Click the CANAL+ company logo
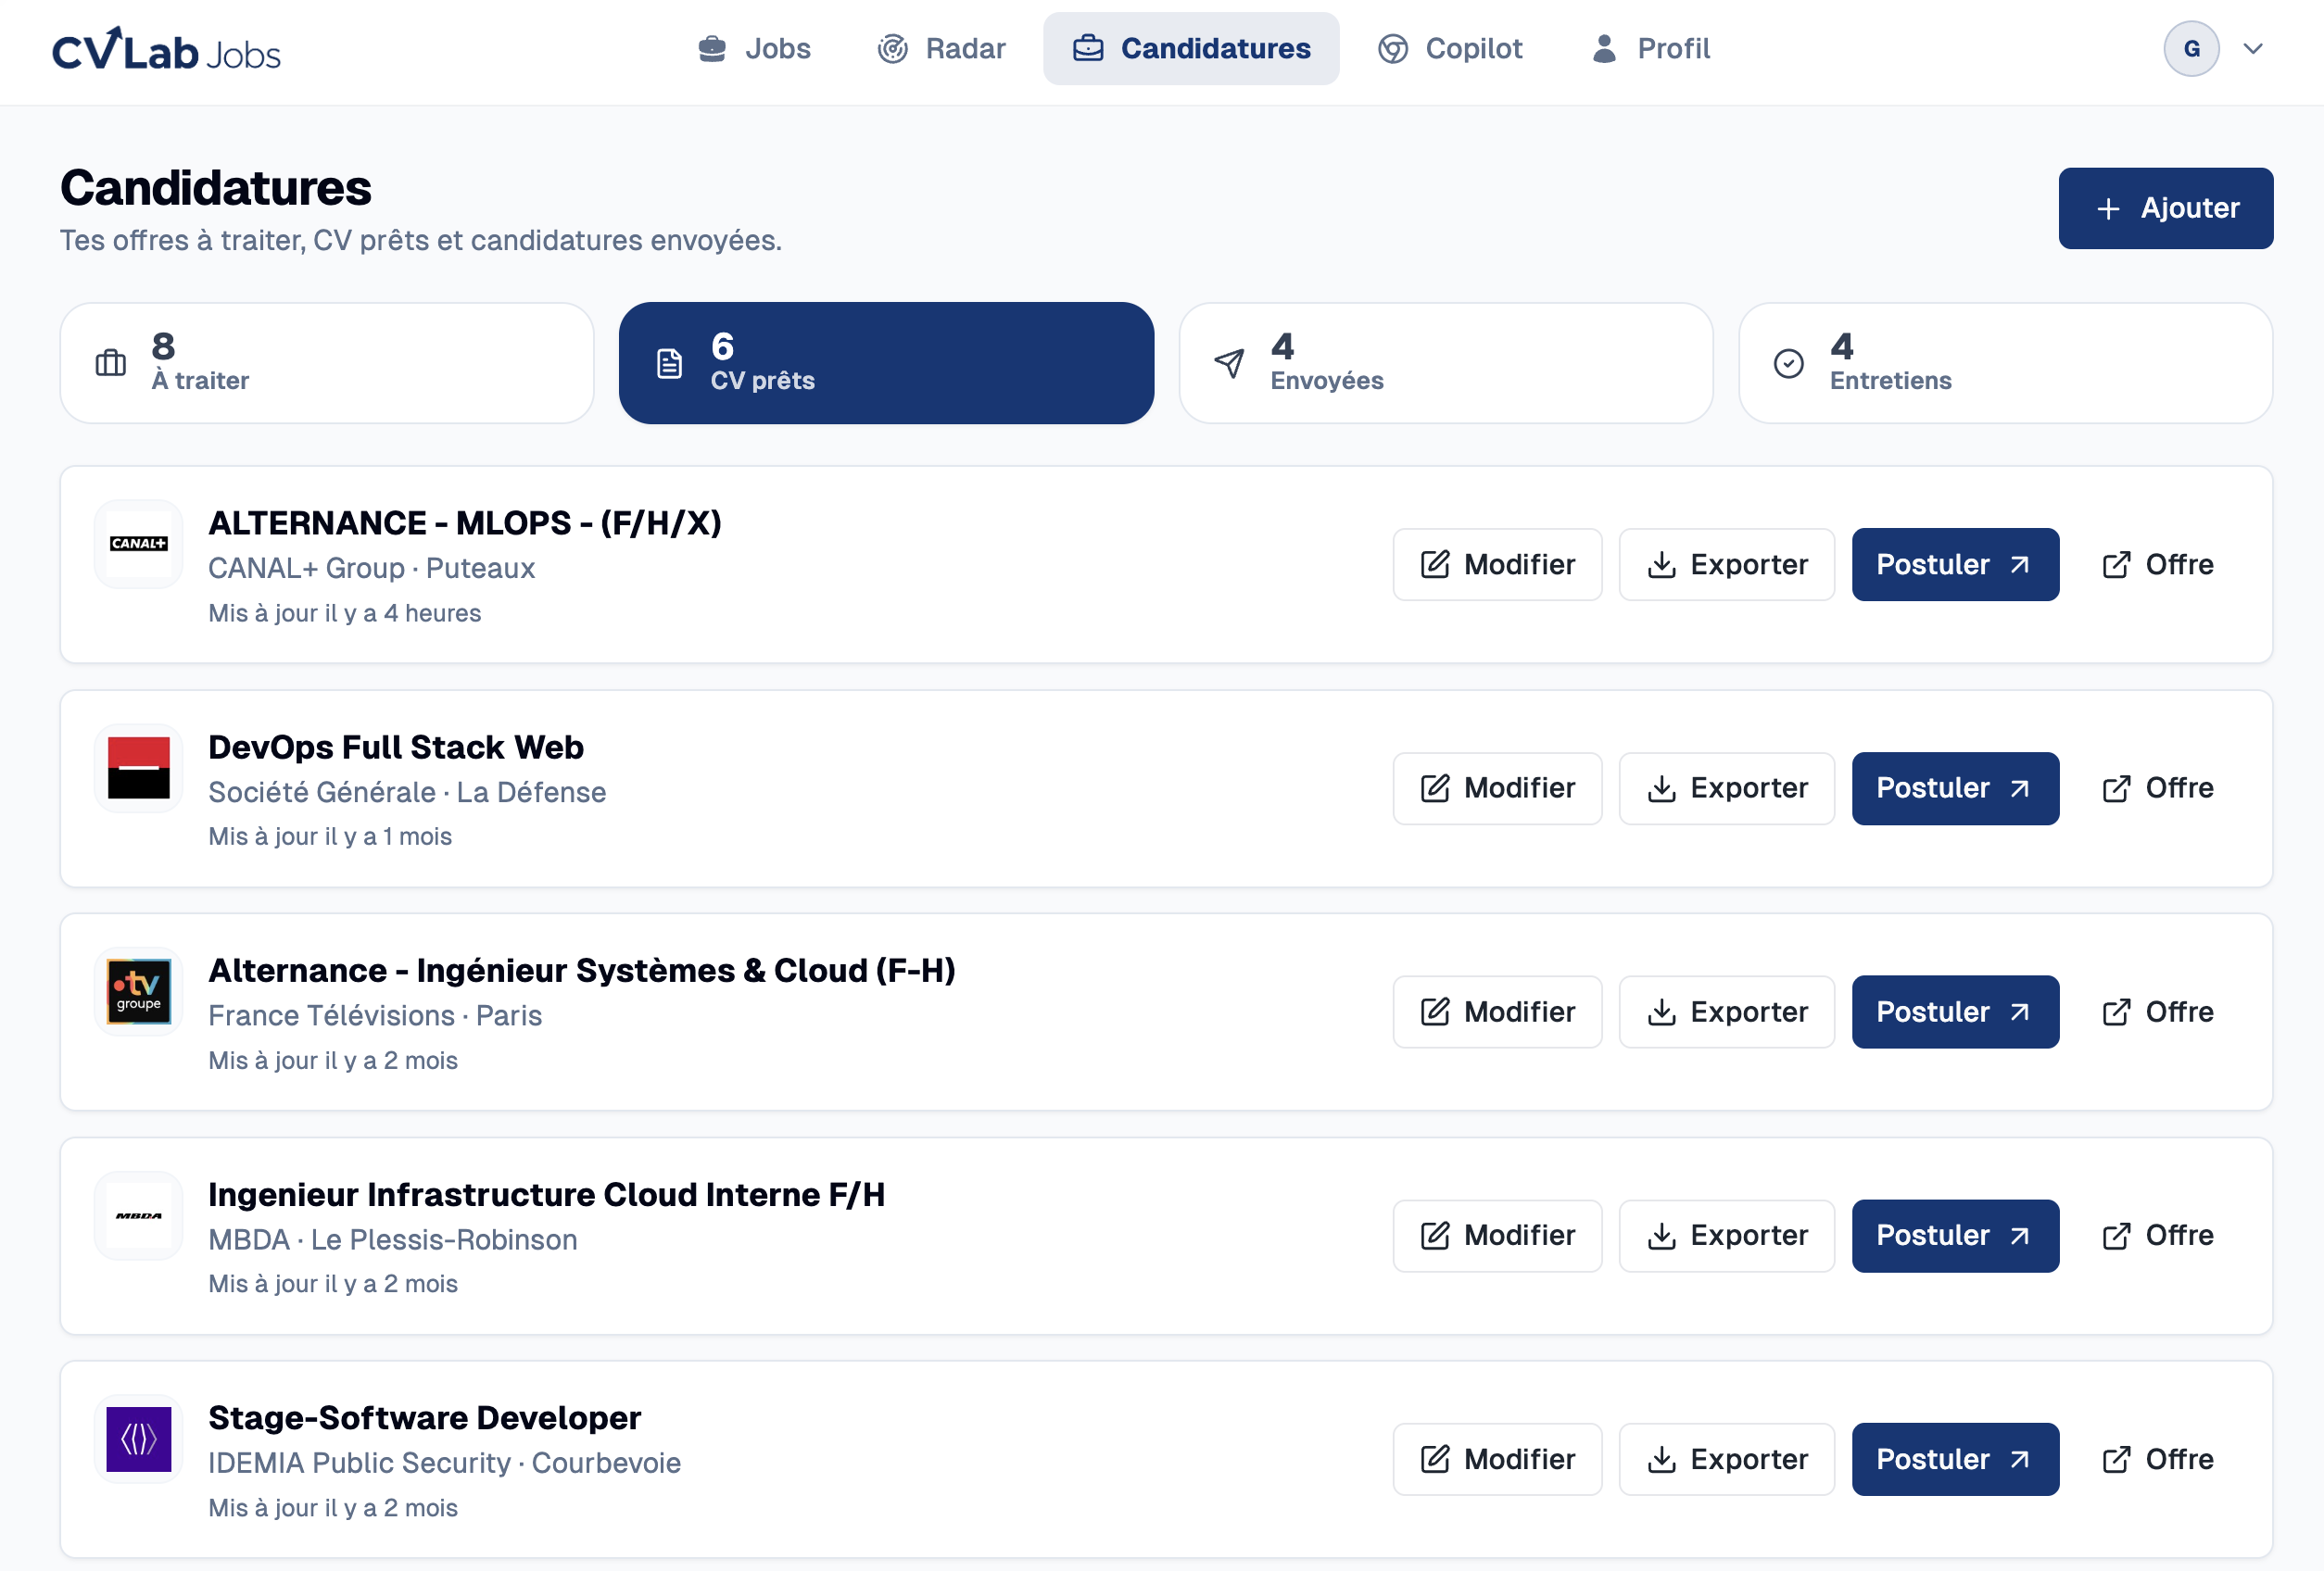This screenshot has height=1571, width=2324. (139, 544)
